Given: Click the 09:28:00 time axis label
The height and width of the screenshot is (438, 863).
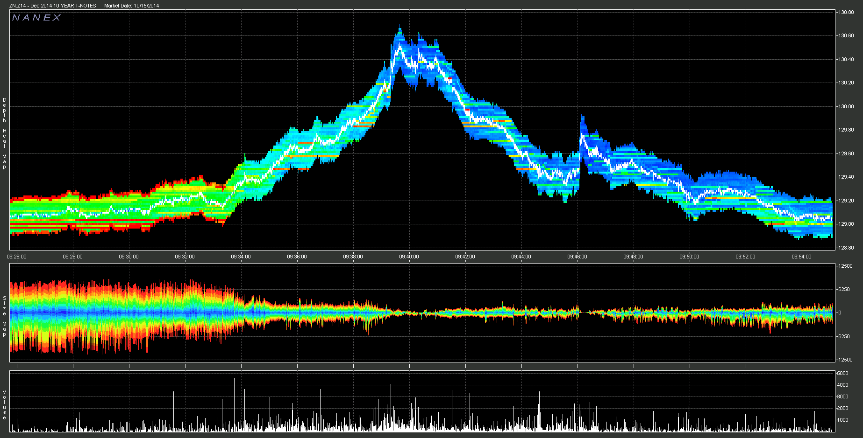Looking at the screenshot, I should 72,257.
